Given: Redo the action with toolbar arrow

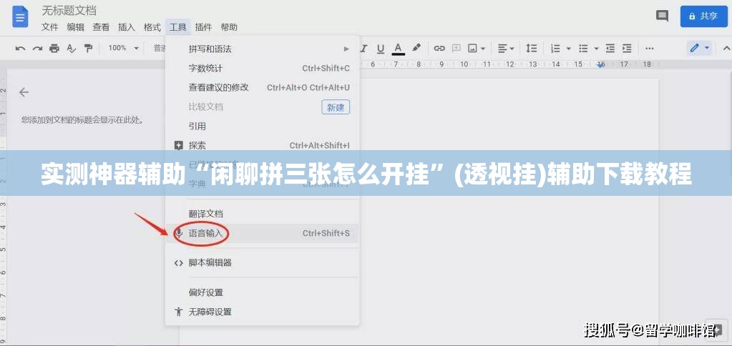Looking at the screenshot, I should coord(37,48).
